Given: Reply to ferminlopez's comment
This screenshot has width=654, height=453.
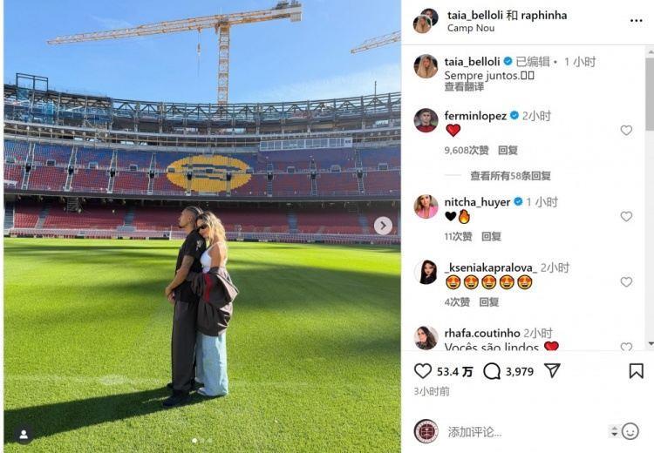Looking at the screenshot, I should 508,150.
